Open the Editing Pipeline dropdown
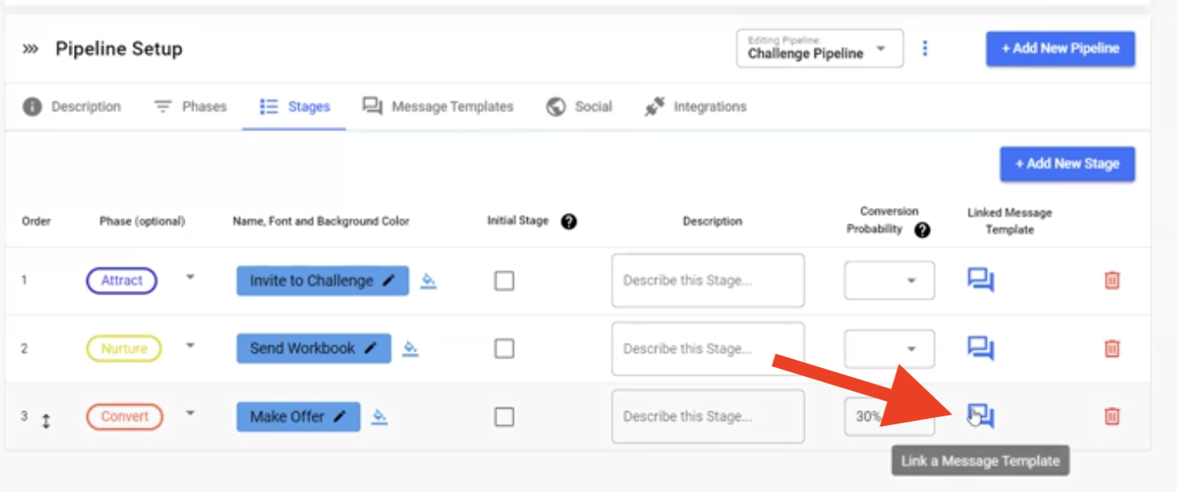 click(x=820, y=48)
